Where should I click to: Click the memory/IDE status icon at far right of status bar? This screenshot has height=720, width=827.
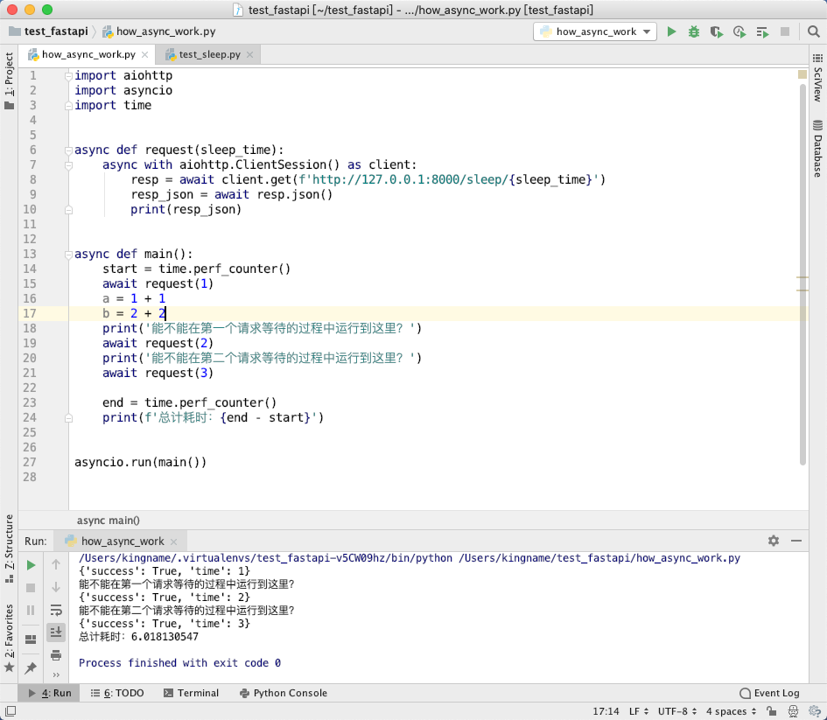[815, 711]
